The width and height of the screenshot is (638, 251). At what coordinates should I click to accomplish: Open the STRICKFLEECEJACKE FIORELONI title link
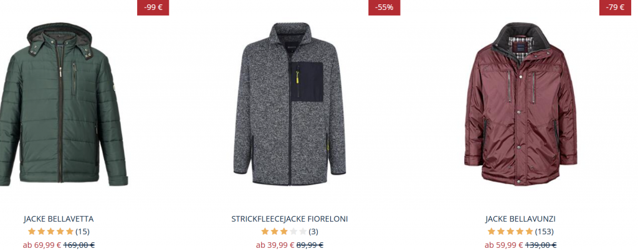[x=290, y=219]
